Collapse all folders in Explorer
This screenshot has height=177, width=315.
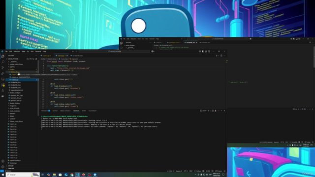coord(36,59)
